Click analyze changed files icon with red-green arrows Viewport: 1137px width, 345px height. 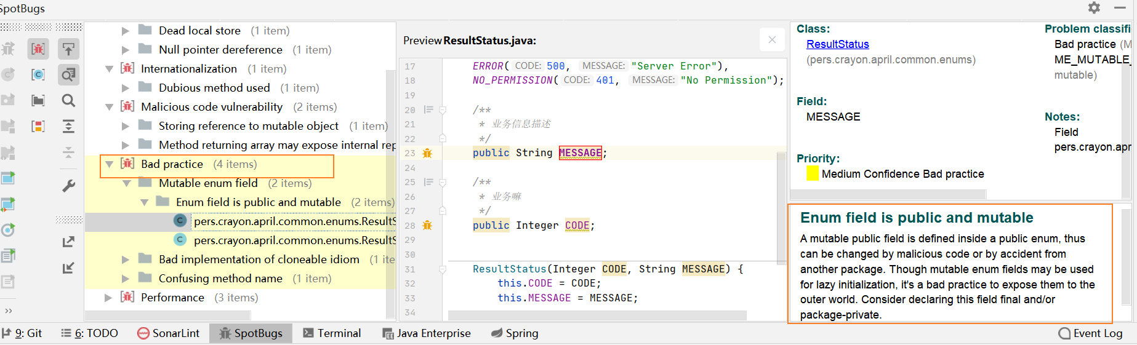click(x=8, y=204)
